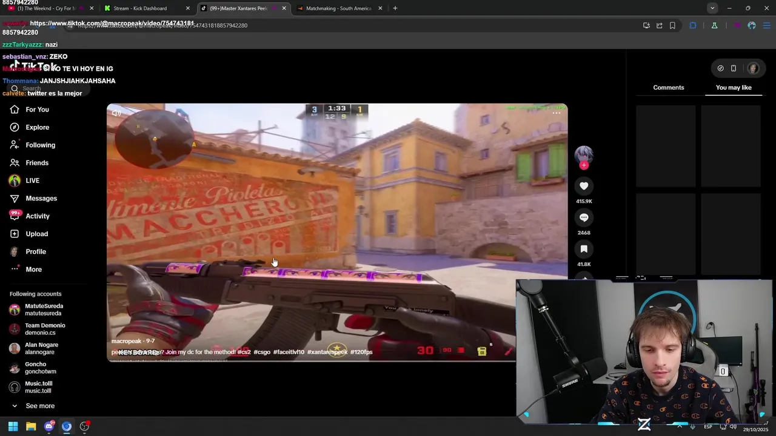Viewport: 776px width, 436px height.
Task: Open TikTok account avatar top right
Action: pos(753,68)
